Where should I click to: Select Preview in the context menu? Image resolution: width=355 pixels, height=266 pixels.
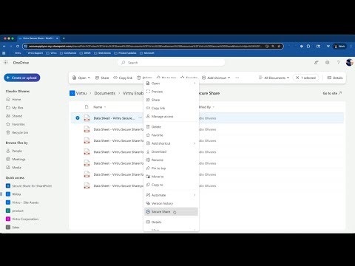click(171, 92)
